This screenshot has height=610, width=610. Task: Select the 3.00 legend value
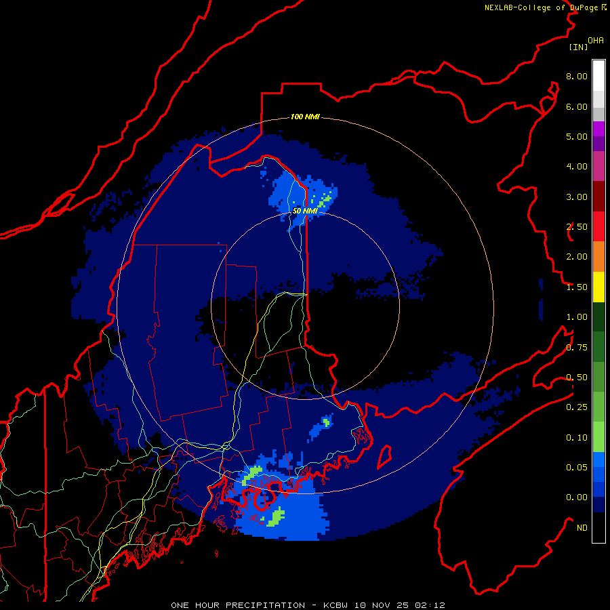click(x=577, y=197)
